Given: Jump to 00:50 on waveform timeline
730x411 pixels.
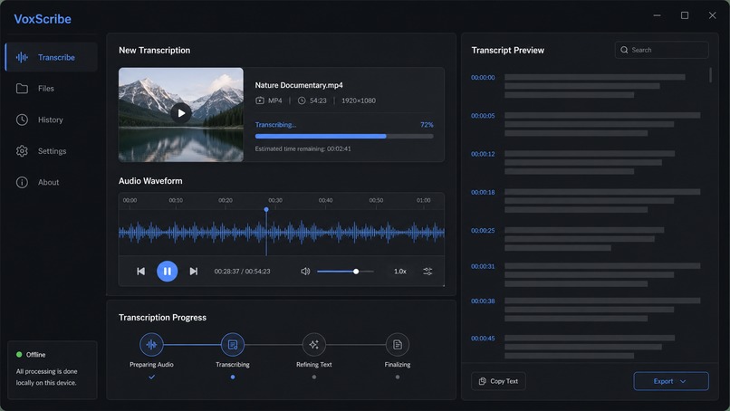Looking at the screenshot, I should pyautogui.click(x=376, y=200).
